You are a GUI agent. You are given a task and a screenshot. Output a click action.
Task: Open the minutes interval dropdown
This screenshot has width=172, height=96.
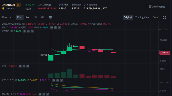tap(12, 17)
